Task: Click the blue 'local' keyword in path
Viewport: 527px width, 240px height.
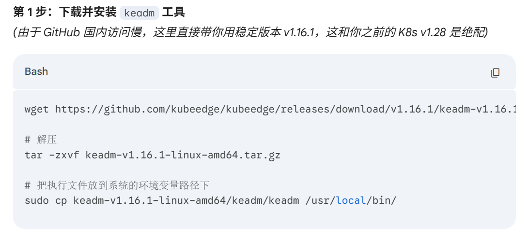Action: pyautogui.click(x=351, y=200)
